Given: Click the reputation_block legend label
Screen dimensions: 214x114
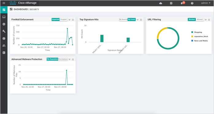Looking at the screenshot, I should pos(201,36).
